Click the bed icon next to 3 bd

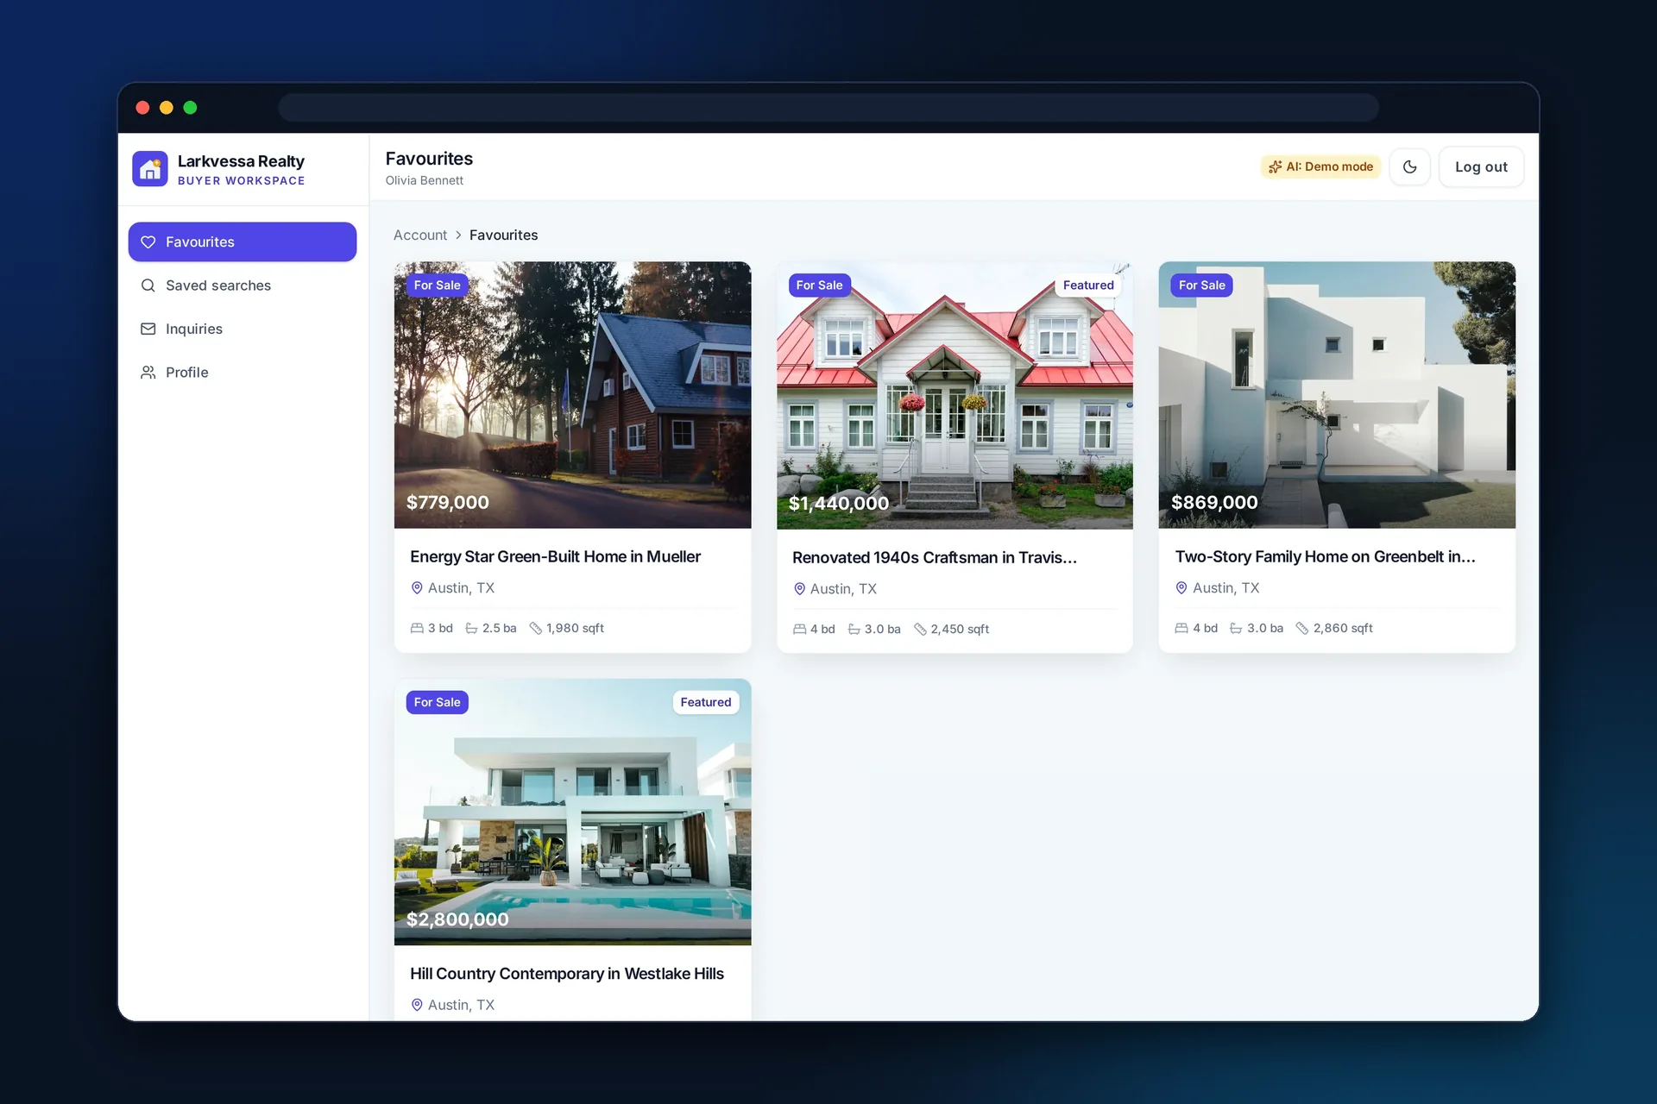click(x=417, y=629)
